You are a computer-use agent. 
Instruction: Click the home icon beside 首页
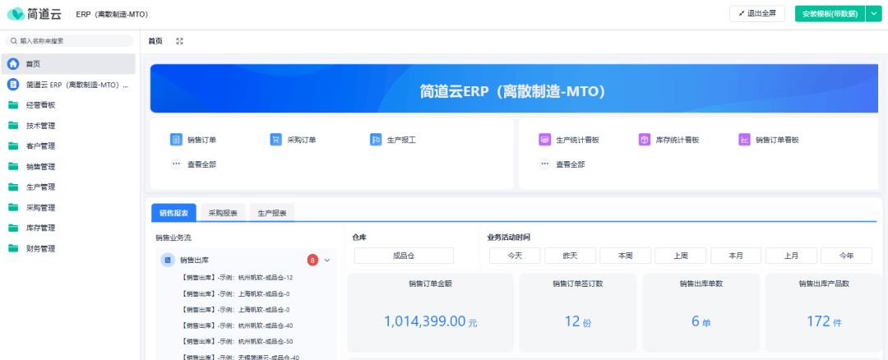pyautogui.click(x=13, y=64)
